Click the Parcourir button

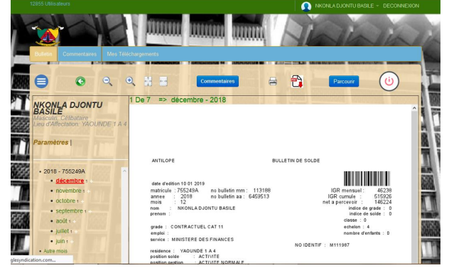pos(344,81)
